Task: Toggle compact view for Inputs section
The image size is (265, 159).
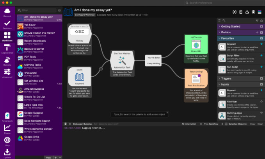Action: coord(261,85)
